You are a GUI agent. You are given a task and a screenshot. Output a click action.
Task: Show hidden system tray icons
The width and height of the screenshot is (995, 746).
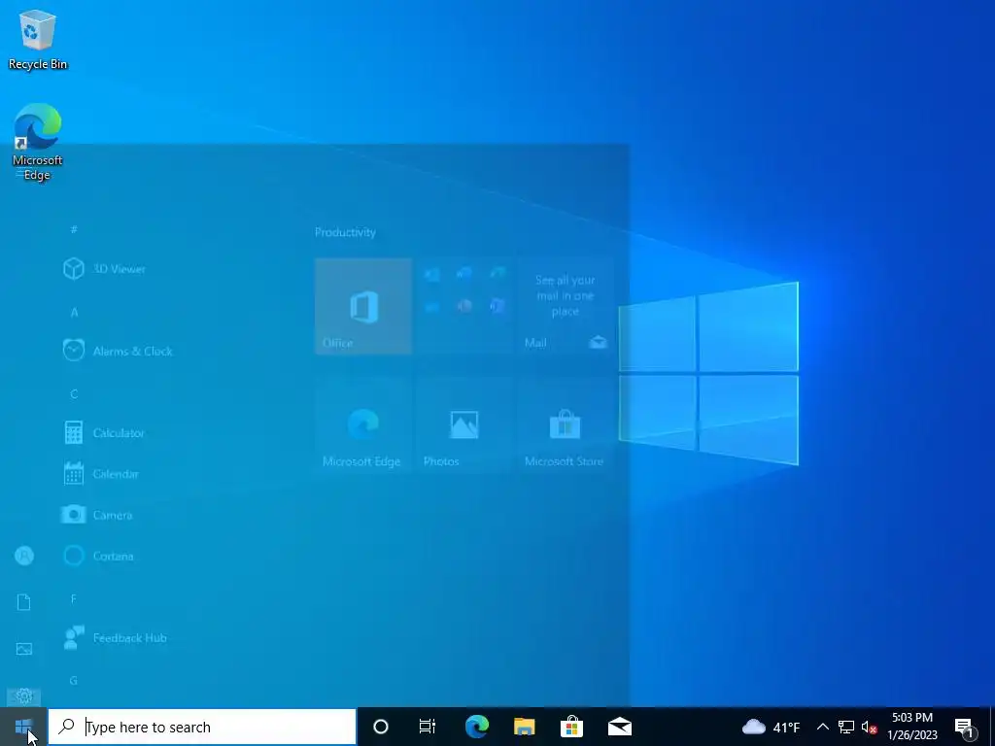(822, 727)
